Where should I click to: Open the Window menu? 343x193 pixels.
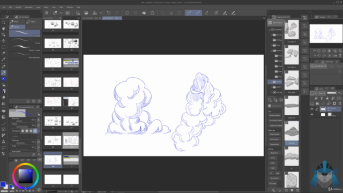(70, 7)
